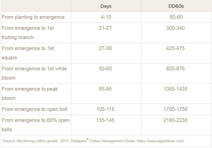Screen dimensions: 212x148
Task: Click the "DD60s" column header
Action: point(176,6)
